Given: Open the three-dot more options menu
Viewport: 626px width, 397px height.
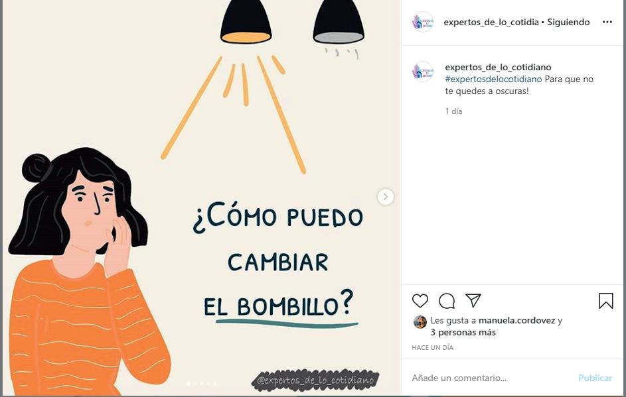Looking at the screenshot, I should point(607,22).
